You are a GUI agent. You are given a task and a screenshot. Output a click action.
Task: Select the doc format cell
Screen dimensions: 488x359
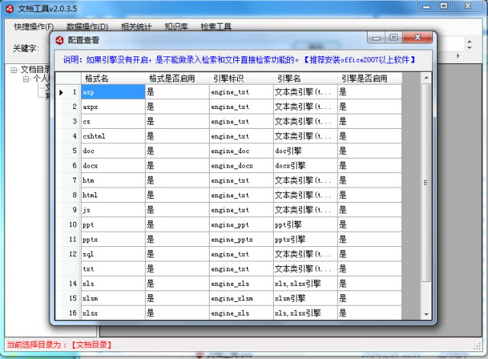tap(113, 151)
